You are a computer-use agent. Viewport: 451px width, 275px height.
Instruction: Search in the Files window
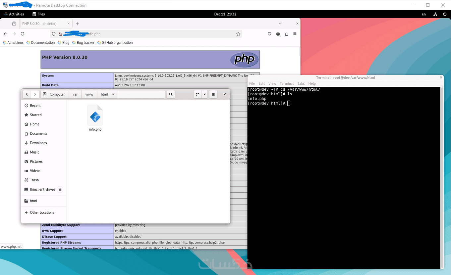click(x=171, y=94)
